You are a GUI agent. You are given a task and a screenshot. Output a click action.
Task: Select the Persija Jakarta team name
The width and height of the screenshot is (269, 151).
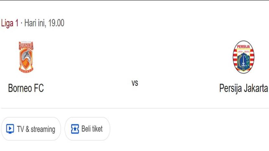click(243, 88)
